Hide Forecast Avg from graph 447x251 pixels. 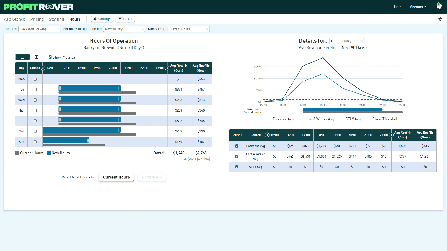pos(237,146)
